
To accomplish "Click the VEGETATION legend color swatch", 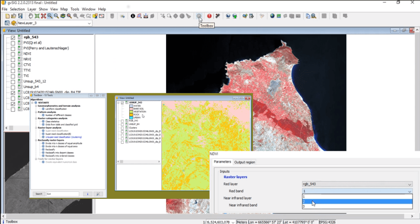I will point(130,112).
